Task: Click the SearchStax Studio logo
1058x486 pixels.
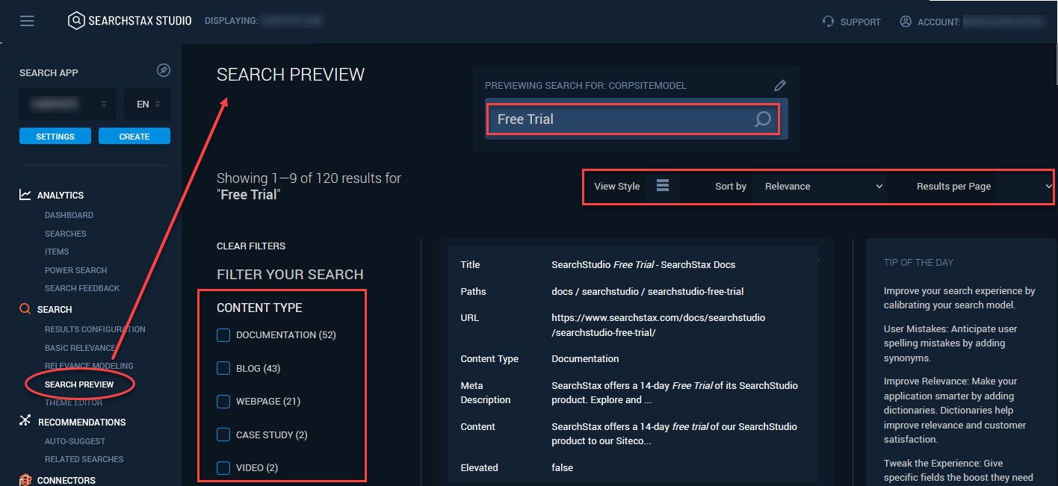Action: [x=129, y=21]
